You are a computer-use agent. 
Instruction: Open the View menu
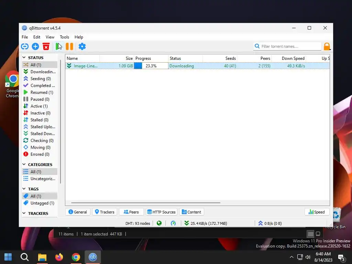50,37
